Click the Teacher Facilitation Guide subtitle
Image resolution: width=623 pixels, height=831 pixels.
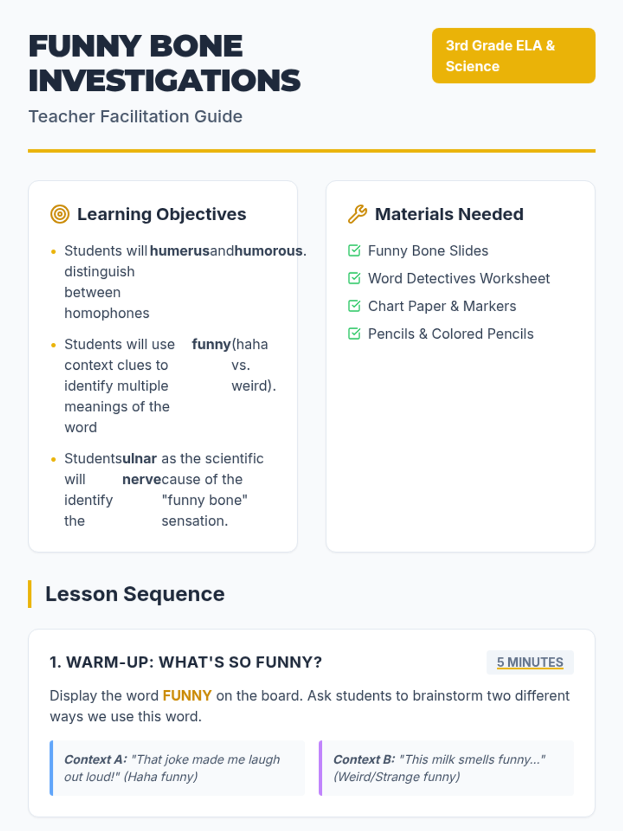[x=135, y=116]
